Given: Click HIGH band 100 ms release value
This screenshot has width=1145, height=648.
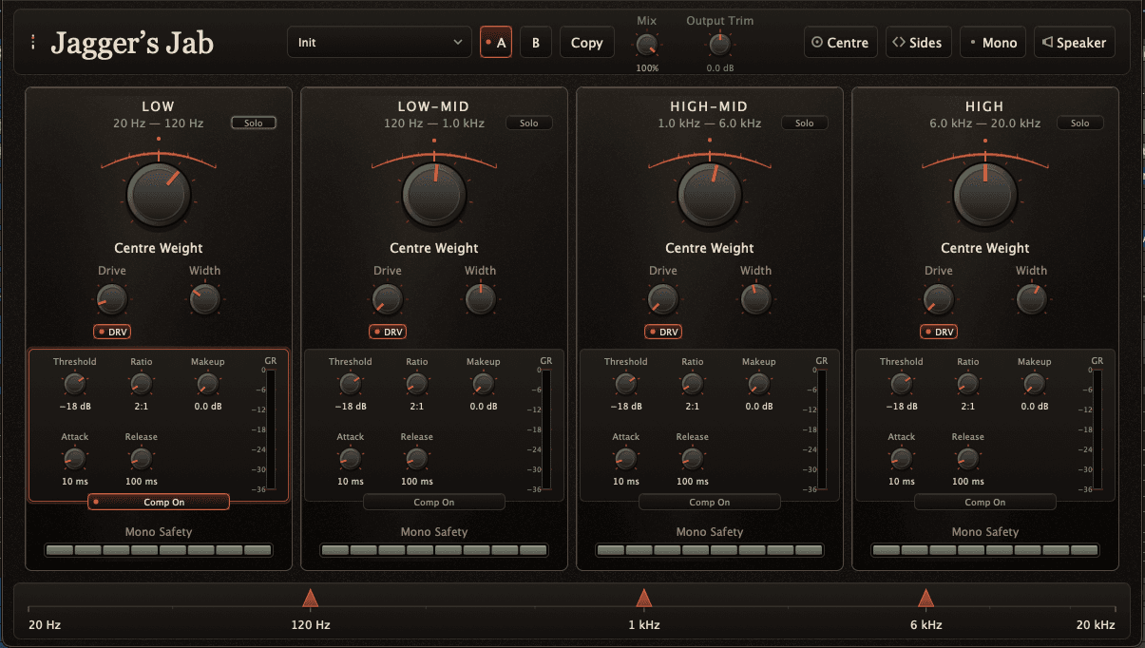Looking at the screenshot, I should tap(967, 481).
